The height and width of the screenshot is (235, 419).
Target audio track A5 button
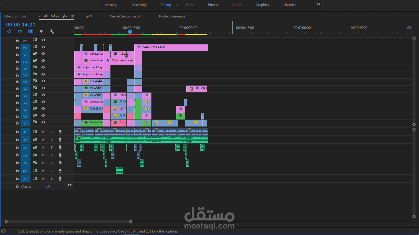pos(25,163)
